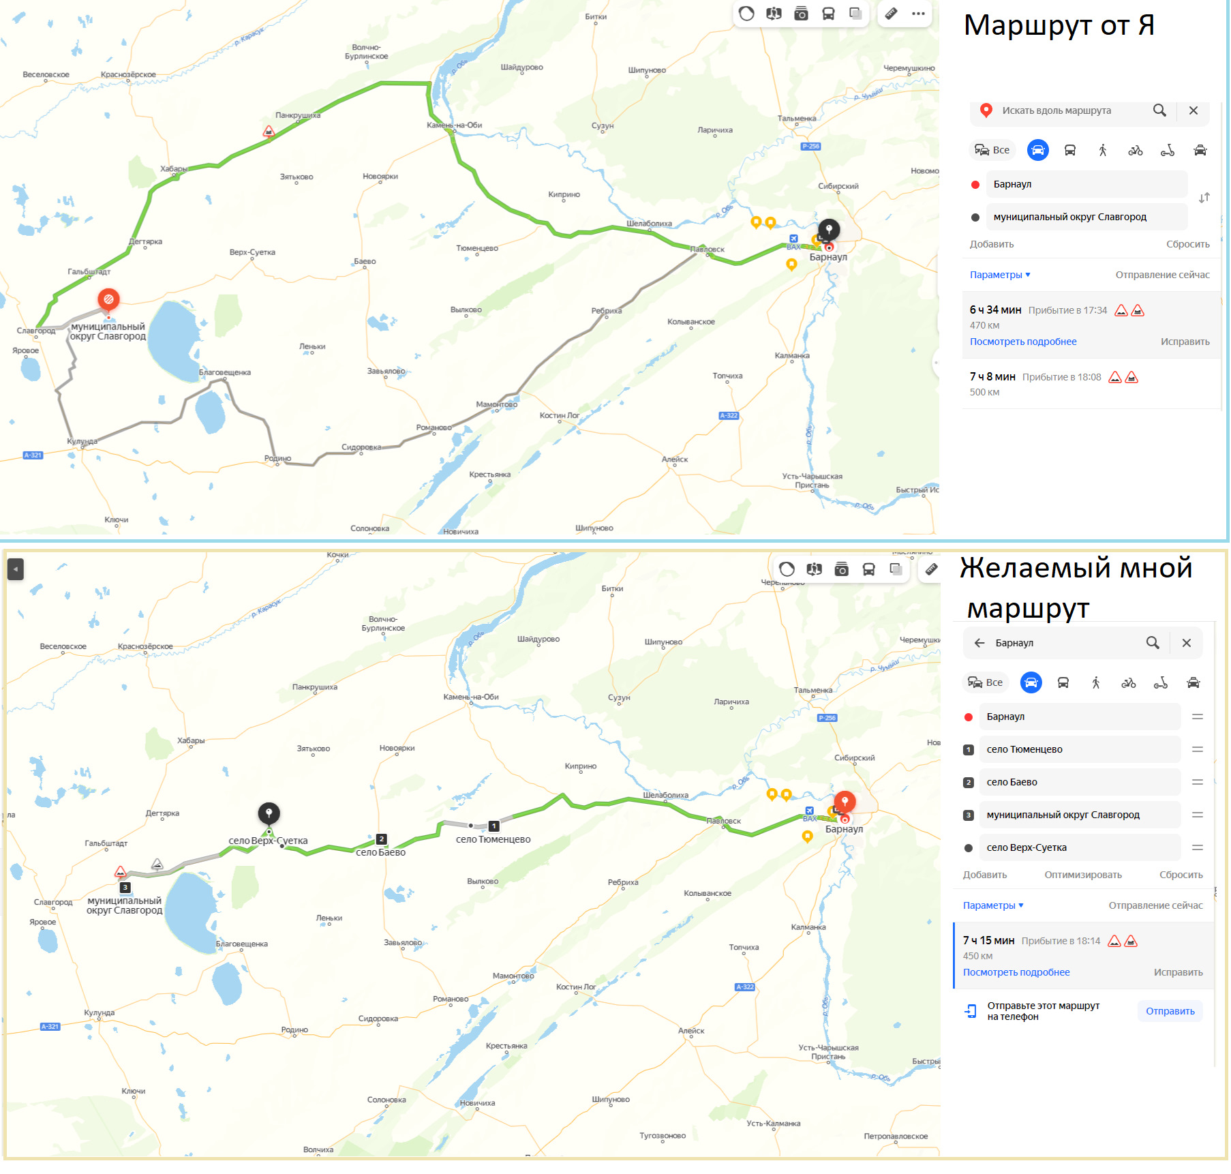Open three-dots more menu in top toolbar
This screenshot has width=1231, height=1174.
(918, 14)
